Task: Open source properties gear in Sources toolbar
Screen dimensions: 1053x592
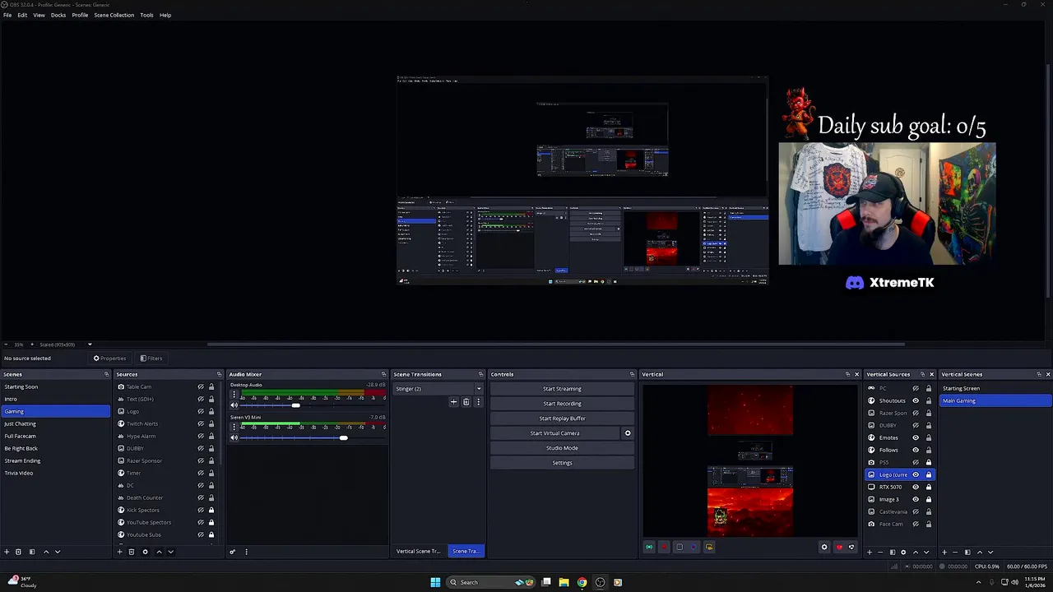Action: coord(145,552)
